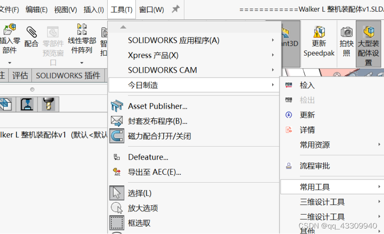
Task: Click the 拍快照 camera icon
Action: (x=347, y=32)
